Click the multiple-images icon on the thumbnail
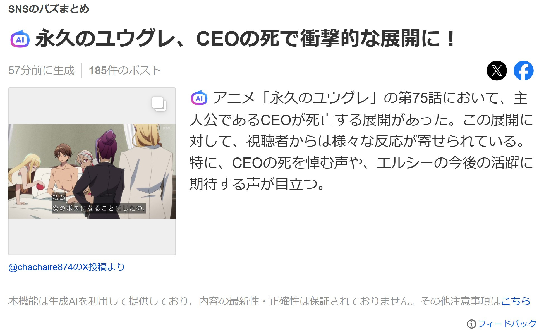Viewport: 551px width, 330px height. pos(159,104)
